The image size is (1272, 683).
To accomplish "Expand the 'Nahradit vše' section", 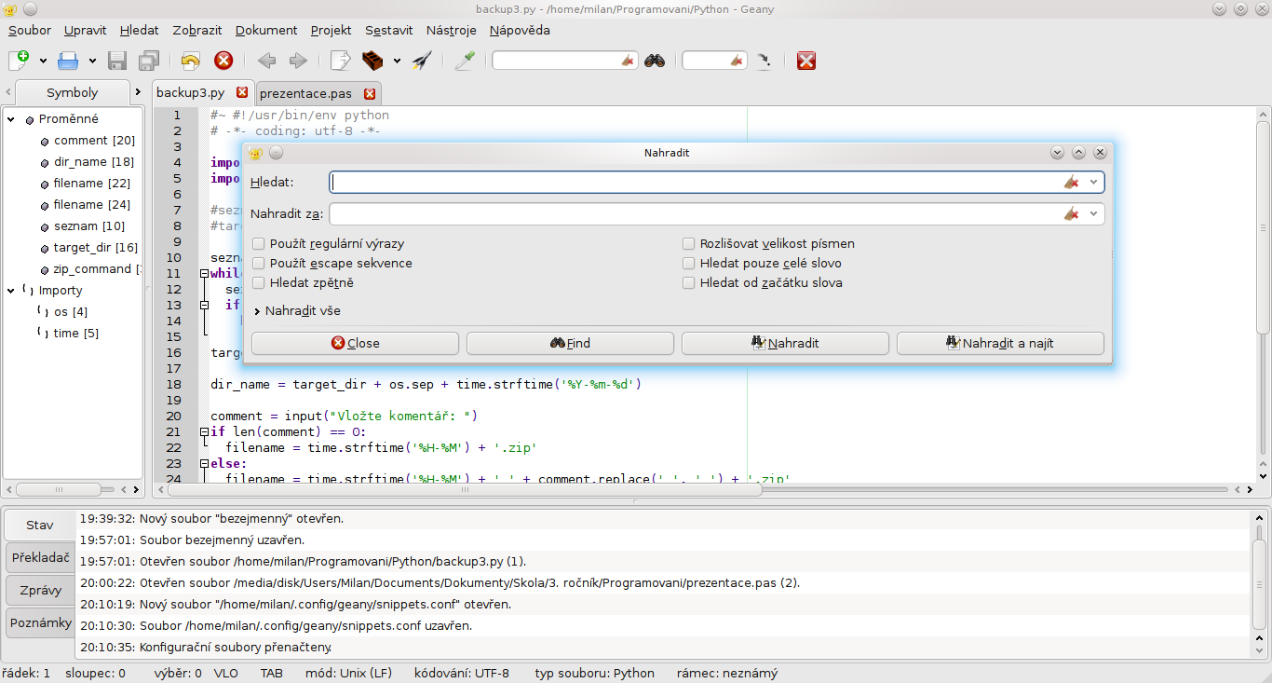I will point(256,311).
